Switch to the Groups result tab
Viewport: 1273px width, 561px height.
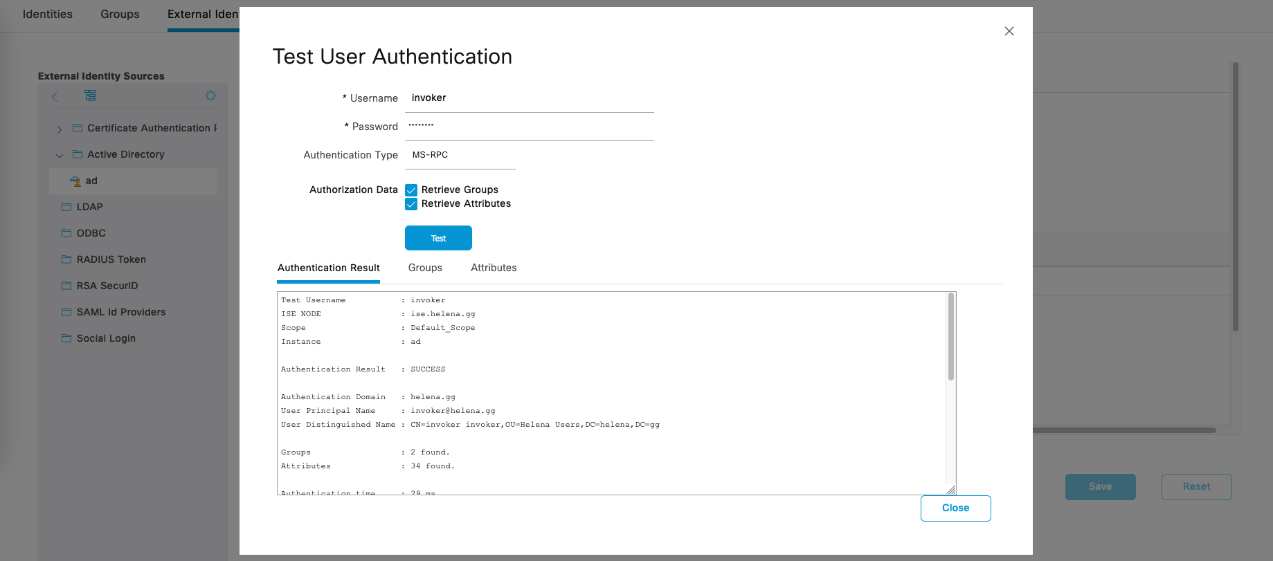425,268
